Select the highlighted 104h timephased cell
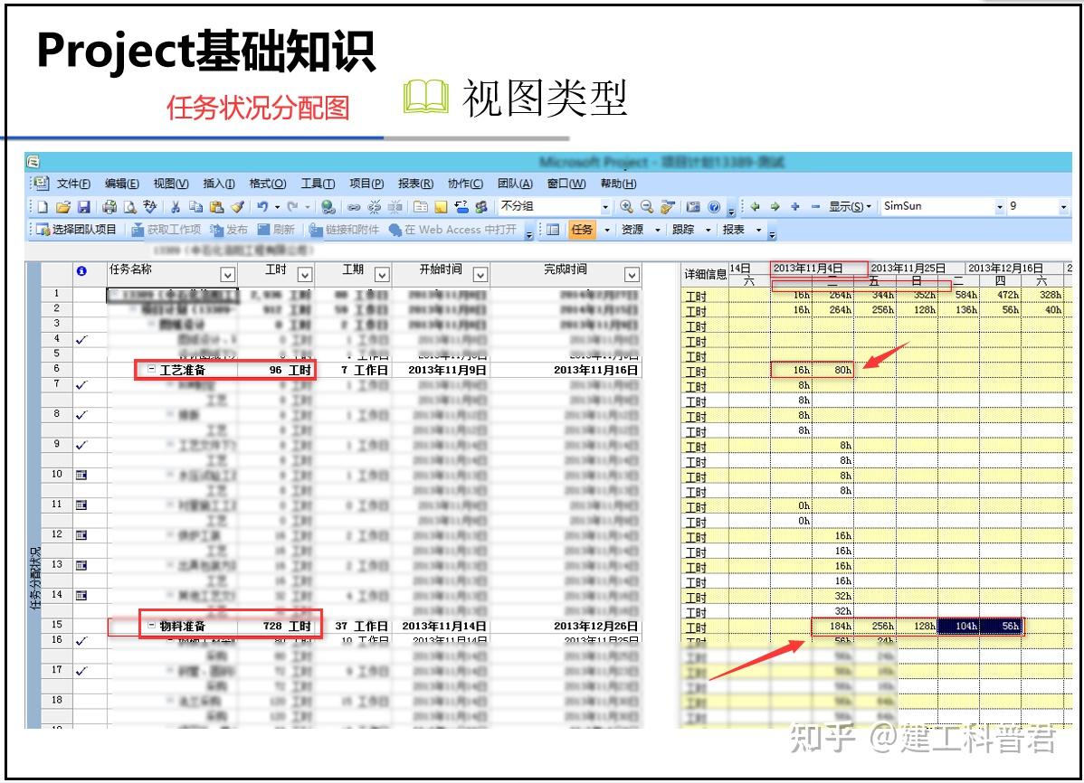The height and width of the screenshot is (783, 1084). (958, 626)
